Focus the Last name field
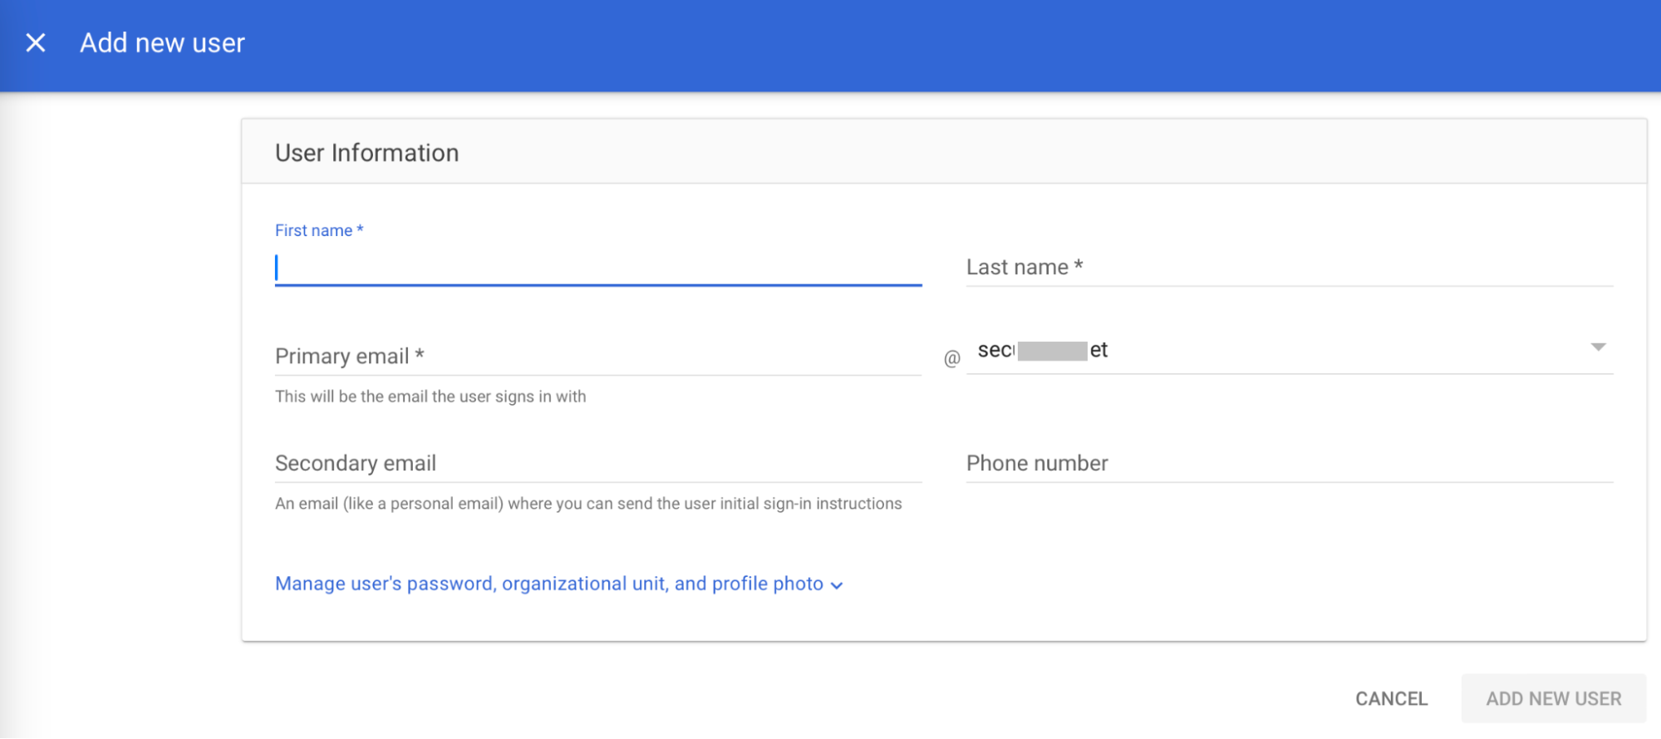The image size is (1661, 739). pyautogui.click(x=1289, y=268)
